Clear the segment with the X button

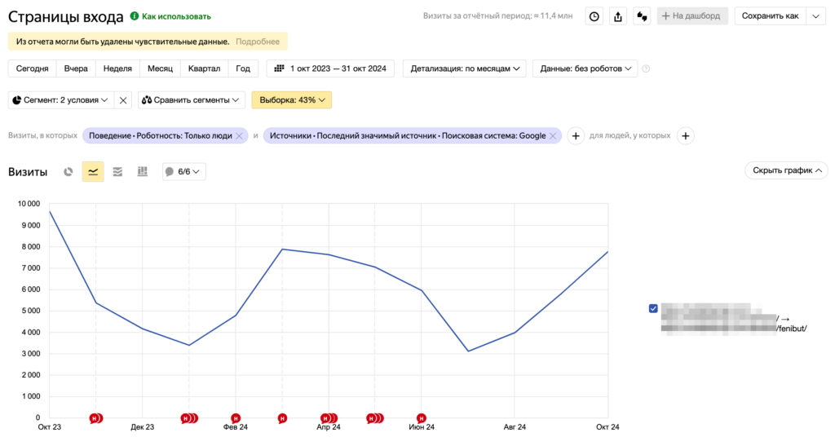point(123,100)
